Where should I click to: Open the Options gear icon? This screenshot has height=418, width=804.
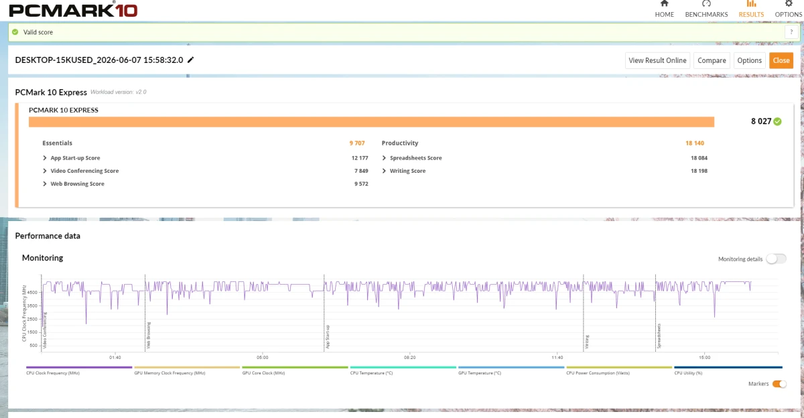(789, 3)
